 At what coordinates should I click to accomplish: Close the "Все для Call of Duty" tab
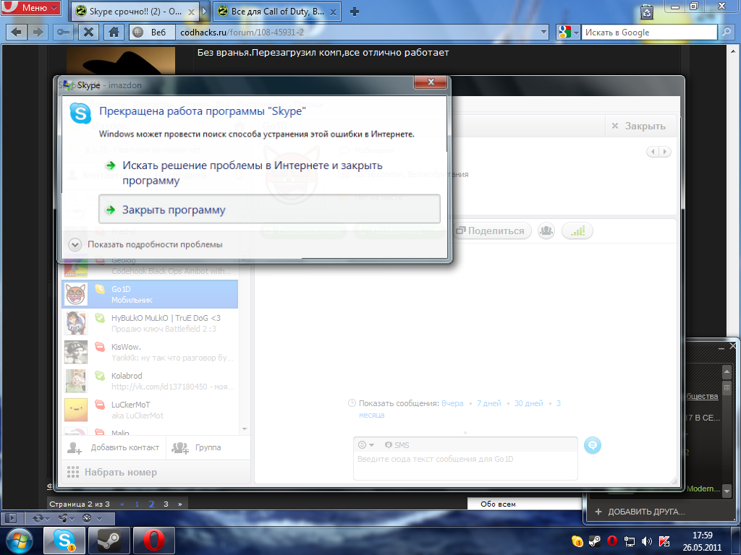tap(333, 12)
